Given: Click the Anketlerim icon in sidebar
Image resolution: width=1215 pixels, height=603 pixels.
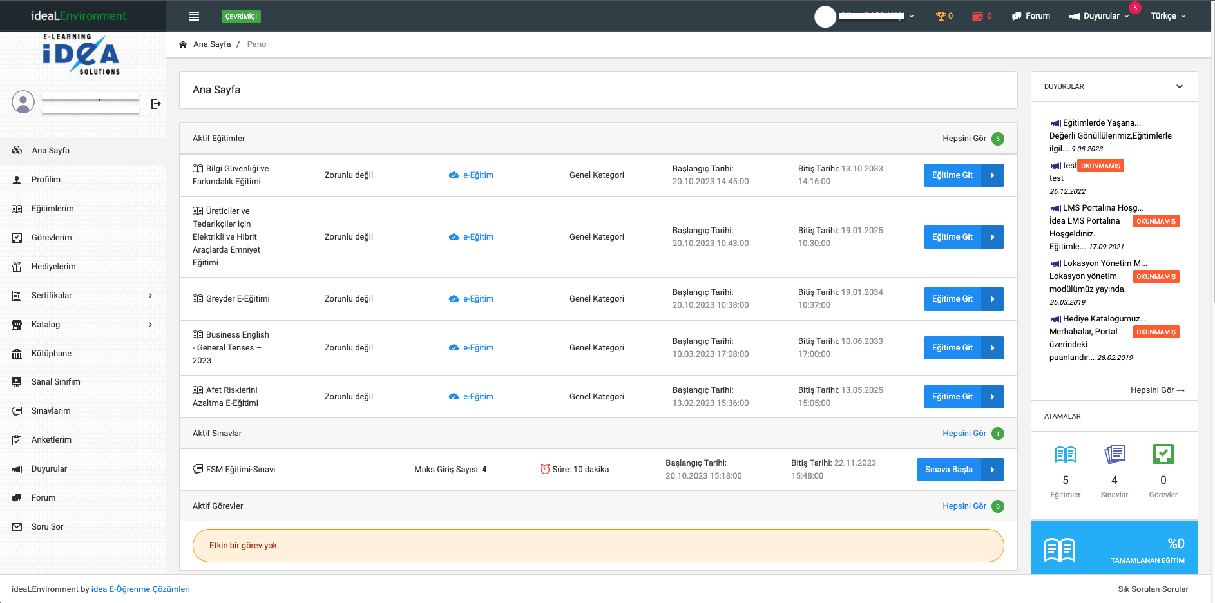Looking at the screenshot, I should point(17,440).
